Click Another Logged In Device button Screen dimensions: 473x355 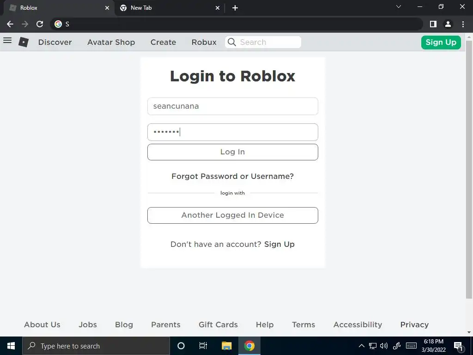[233, 215]
